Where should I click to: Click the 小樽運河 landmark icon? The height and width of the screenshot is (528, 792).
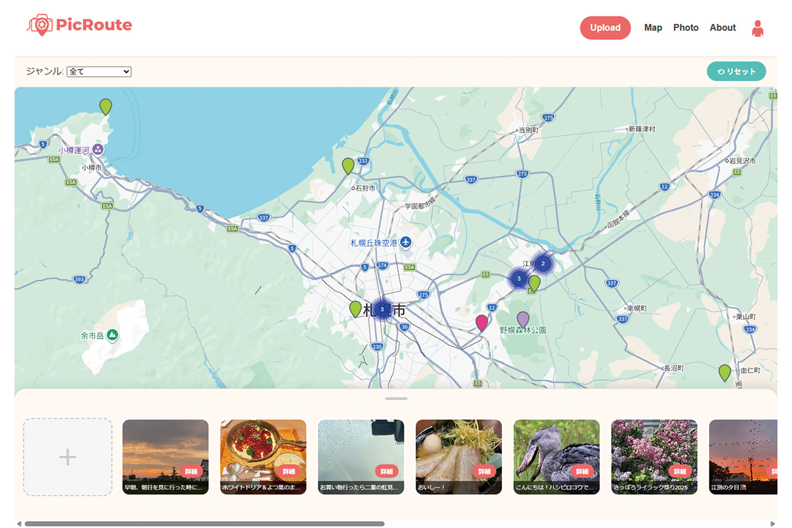pos(98,149)
